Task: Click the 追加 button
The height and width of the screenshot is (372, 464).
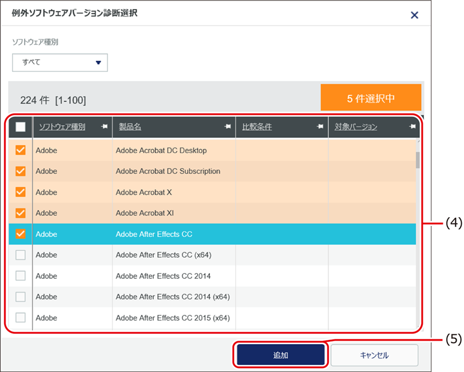Action: tap(280, 355)
